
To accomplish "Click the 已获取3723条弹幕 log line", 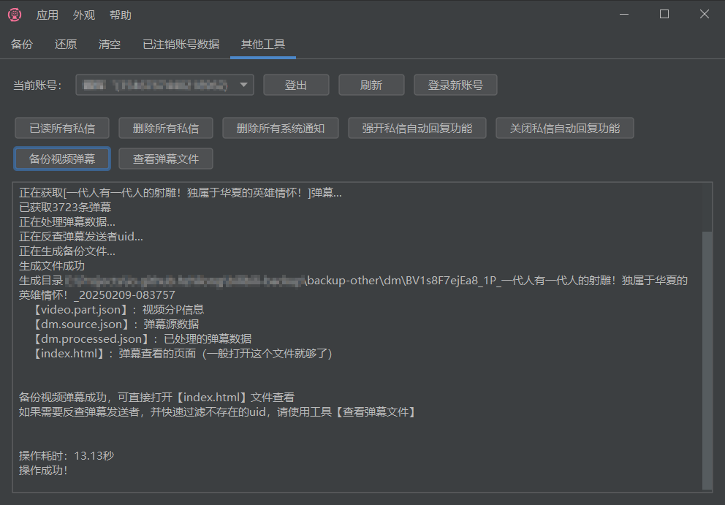I will coord(65,207).
